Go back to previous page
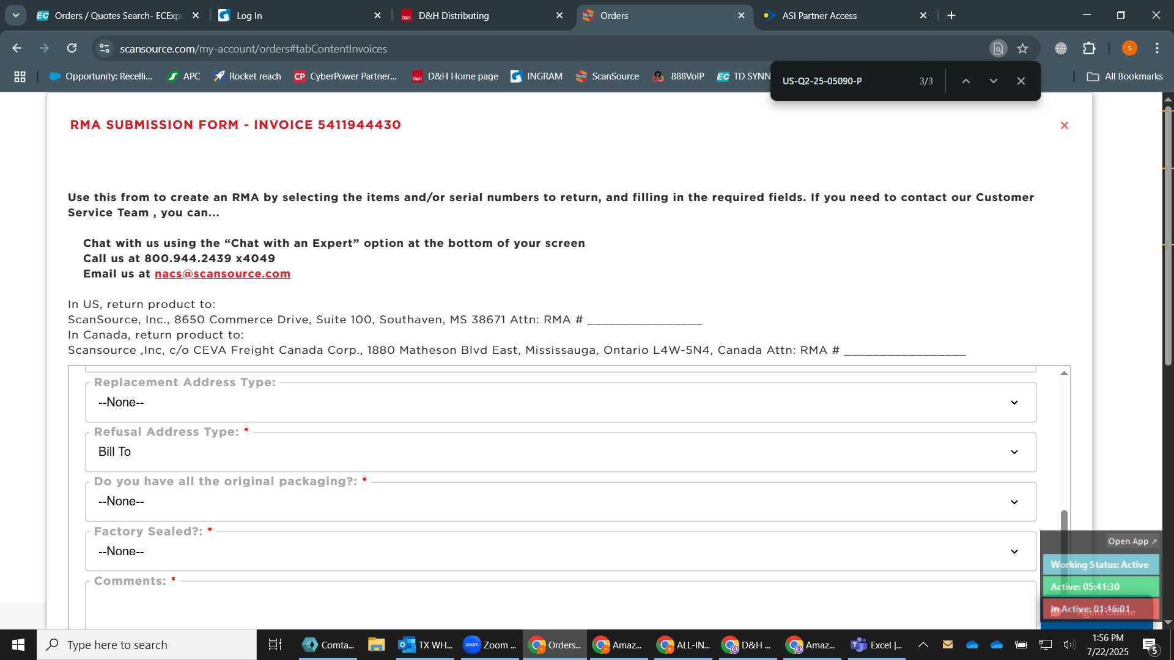Image resolution: width=1174 pixels, height=660 pixels. [x=17, y=48]
